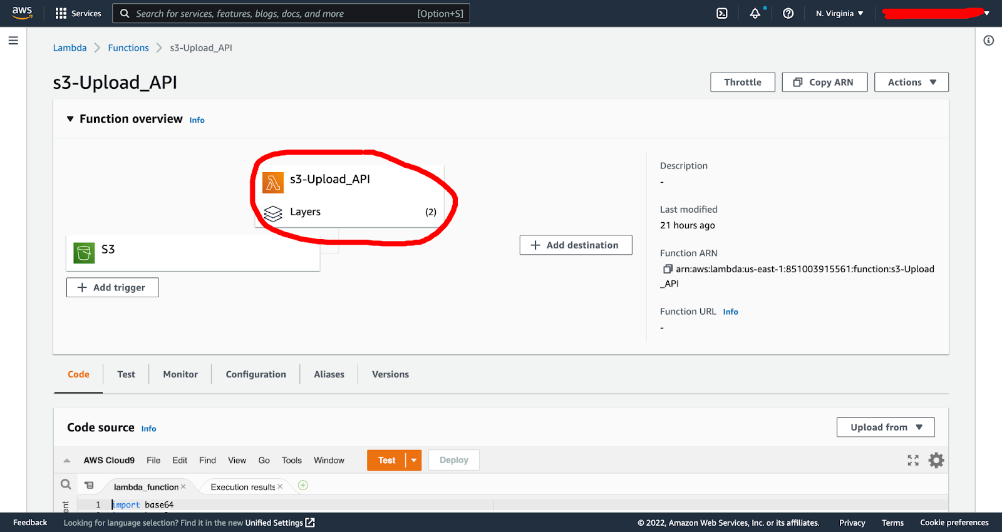Open the info panel icon at right edge

point(989,41)
